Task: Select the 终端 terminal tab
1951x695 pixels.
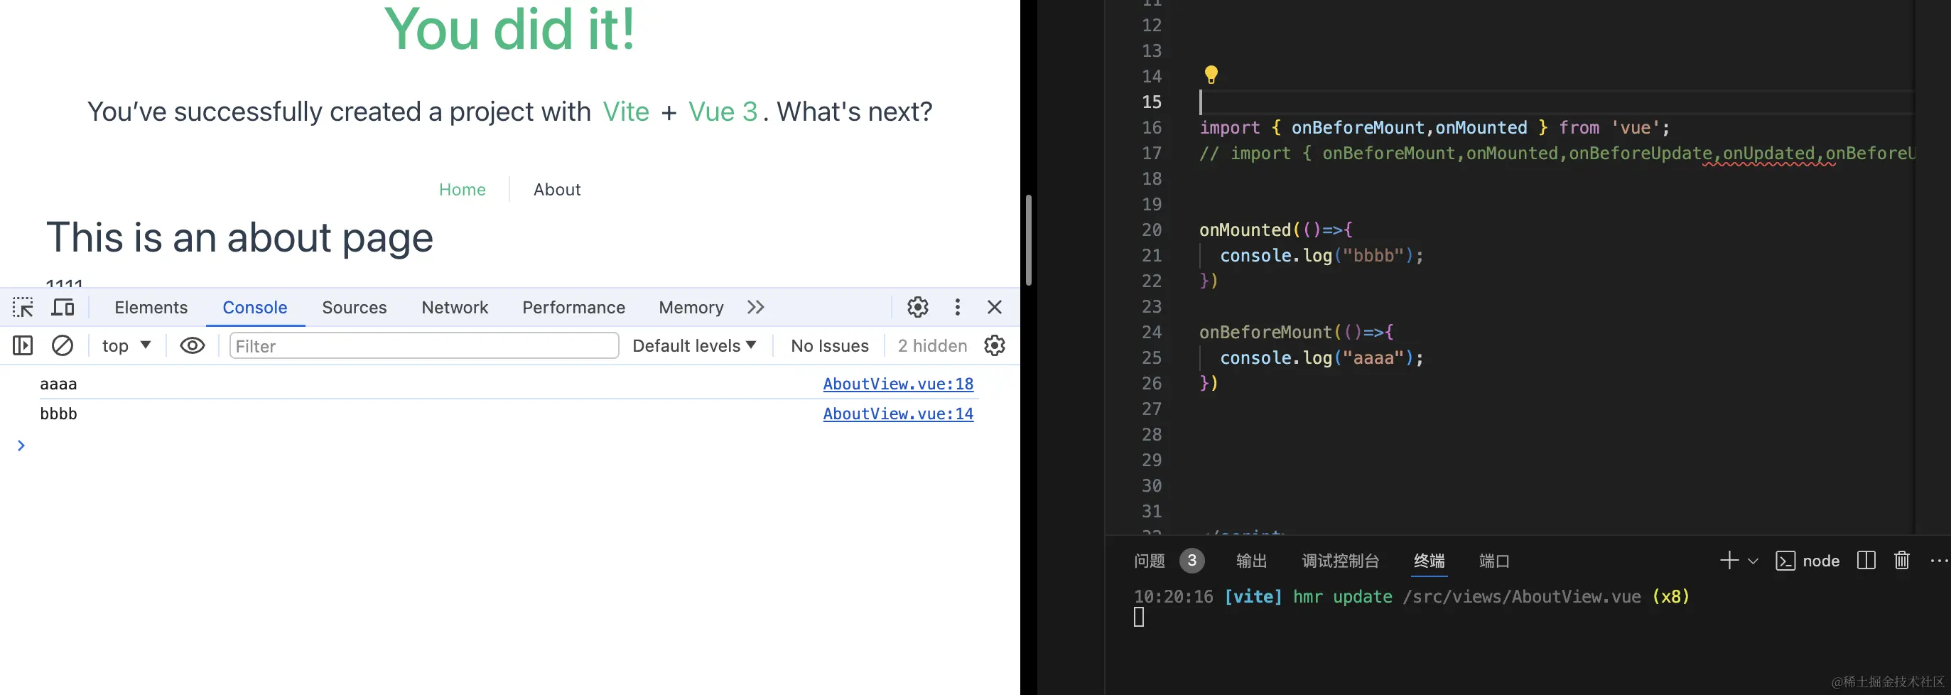Action: [x=1430, y=561]
